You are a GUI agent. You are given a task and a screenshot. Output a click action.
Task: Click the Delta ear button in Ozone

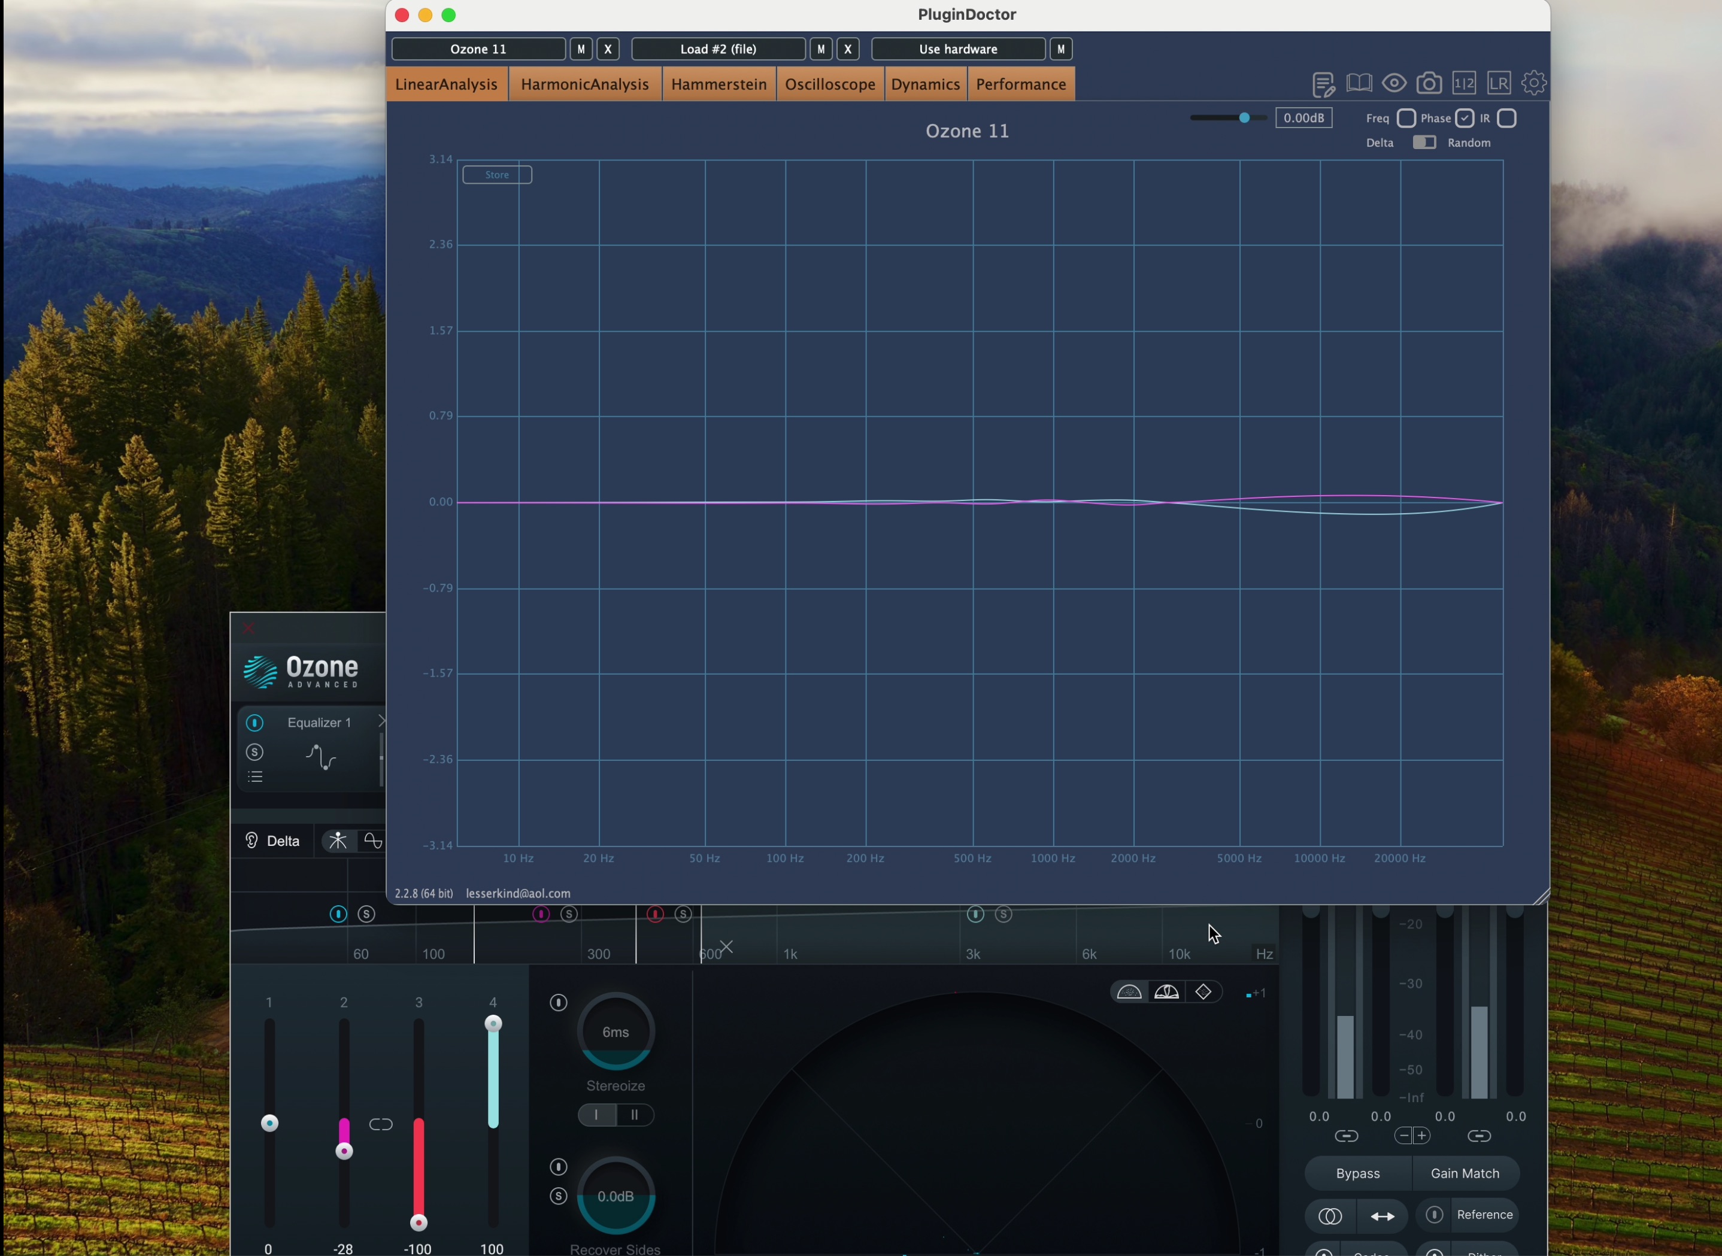click(x=272, y=841)
